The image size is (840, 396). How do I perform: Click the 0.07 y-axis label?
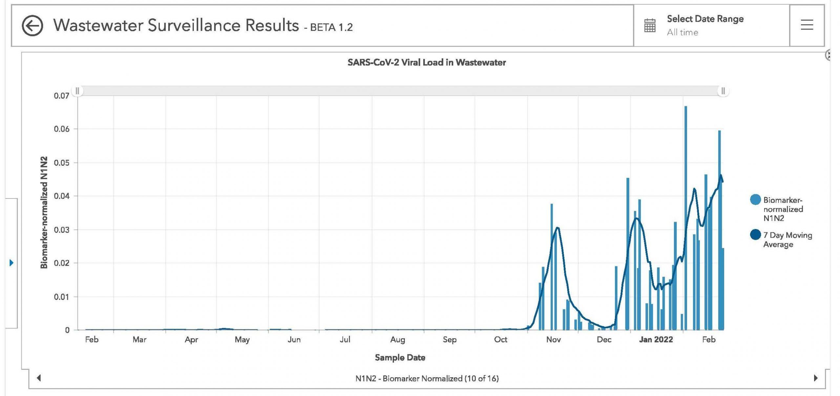[x=61, y=96]
